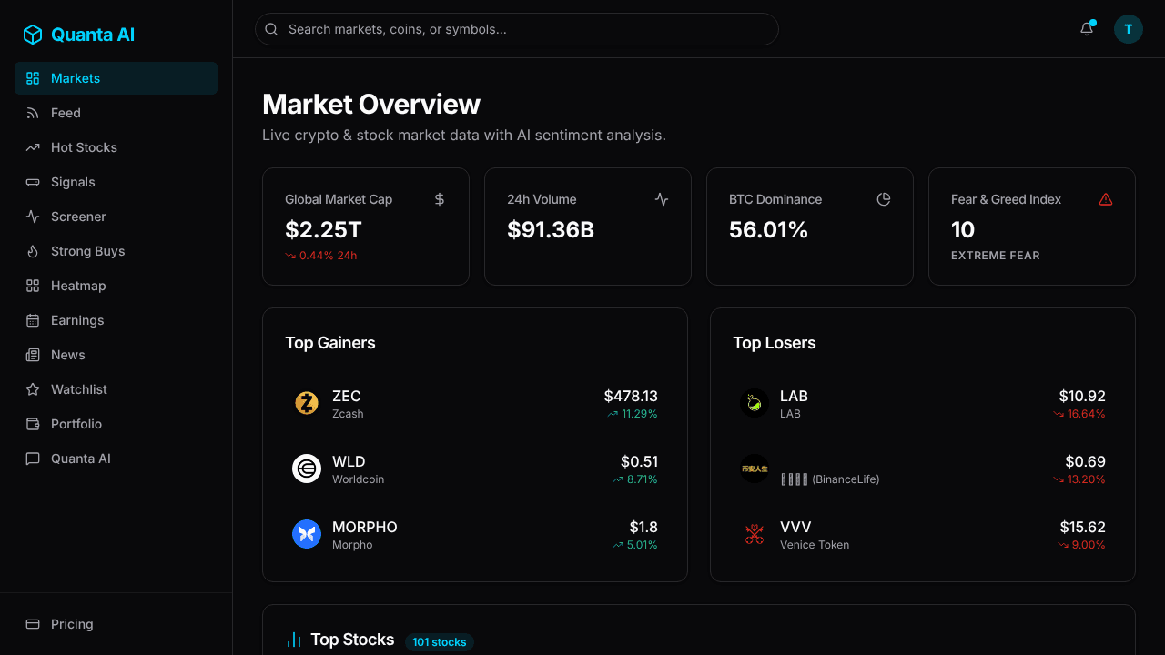1165x655 pixels.
Task: Click the pulse icon on 24h Volume
Action: click(x=662, y=199)
